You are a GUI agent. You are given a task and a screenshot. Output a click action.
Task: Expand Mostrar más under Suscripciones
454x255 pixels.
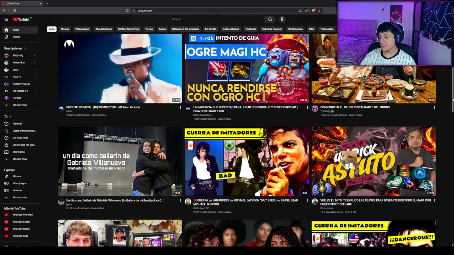(21, 105)
